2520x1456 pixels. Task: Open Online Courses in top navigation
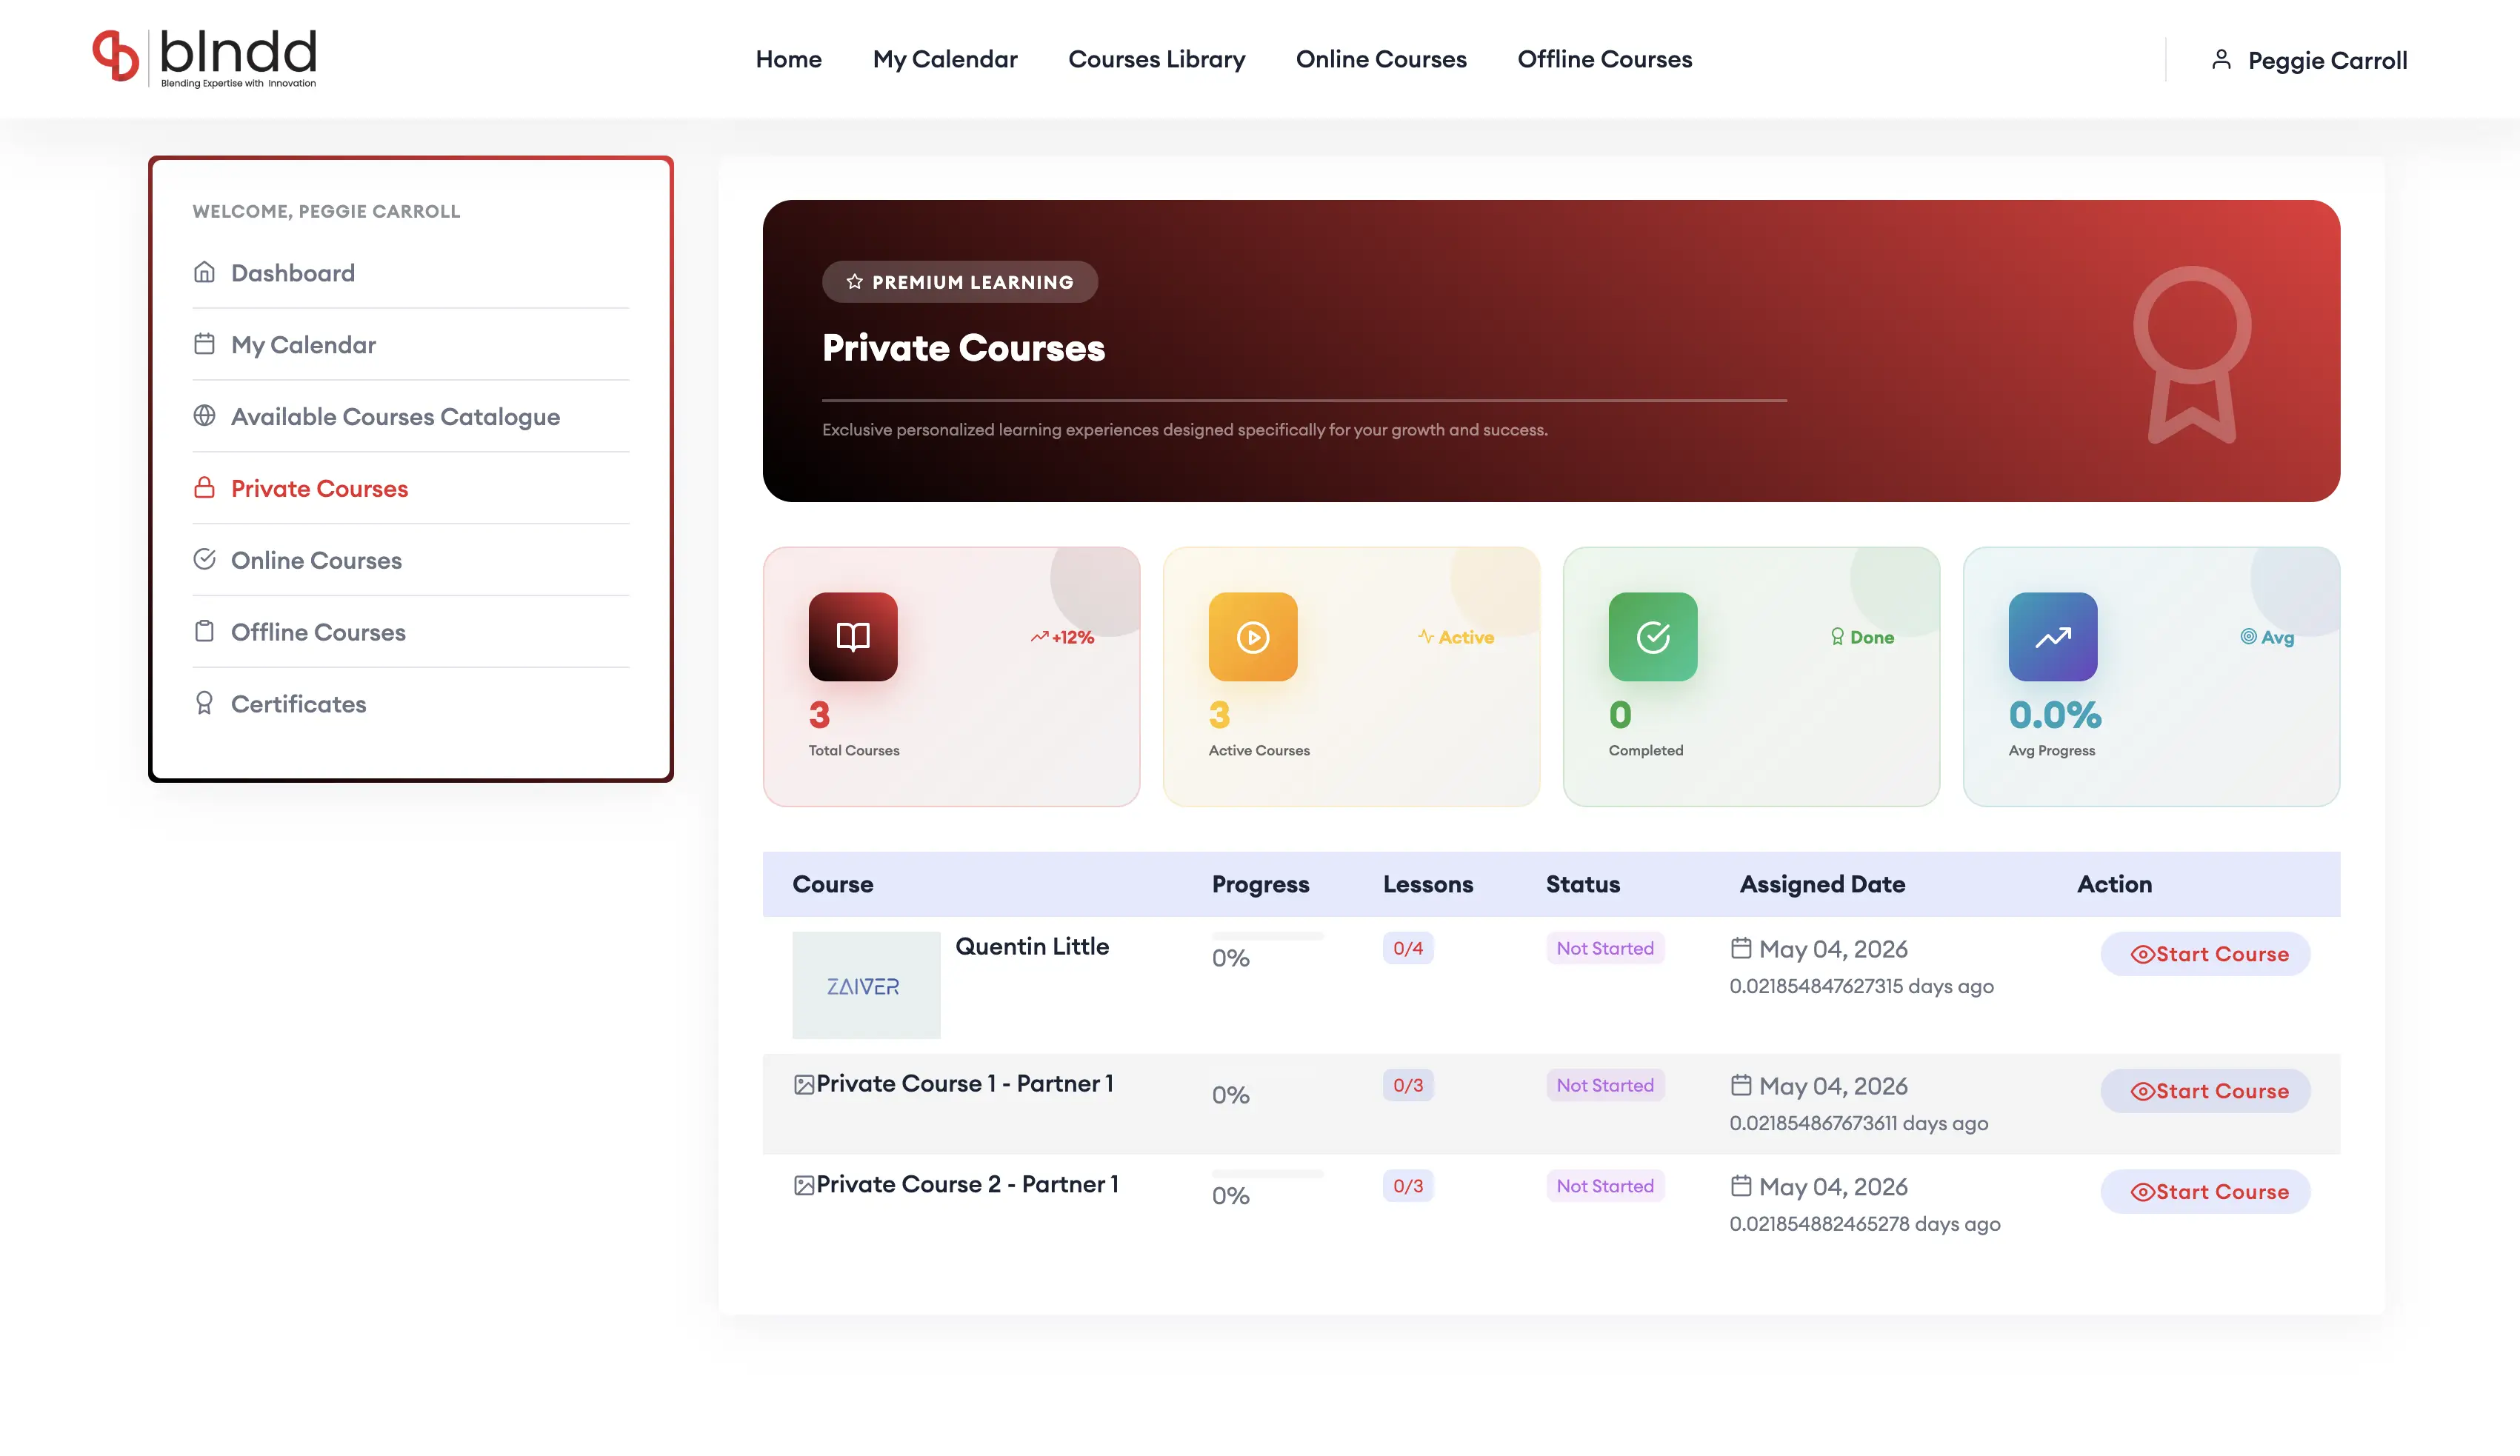coord(1381,59)
